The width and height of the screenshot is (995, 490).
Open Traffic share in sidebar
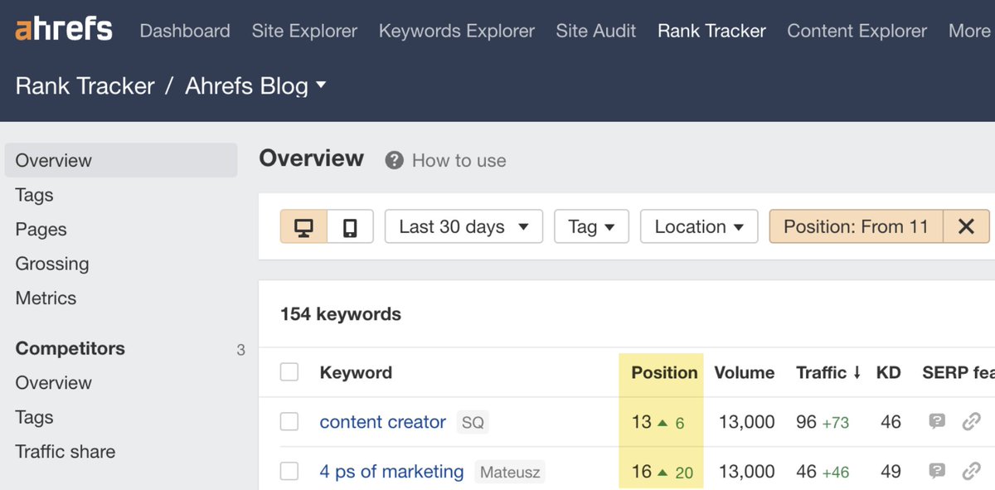pyautogui.click(x=65, y=451)
